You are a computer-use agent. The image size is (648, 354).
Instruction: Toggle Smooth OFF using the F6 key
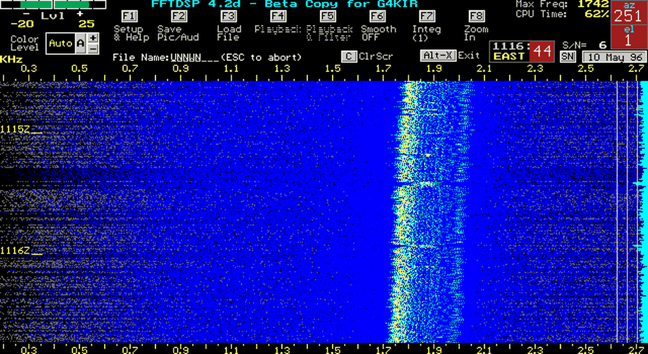377,16
